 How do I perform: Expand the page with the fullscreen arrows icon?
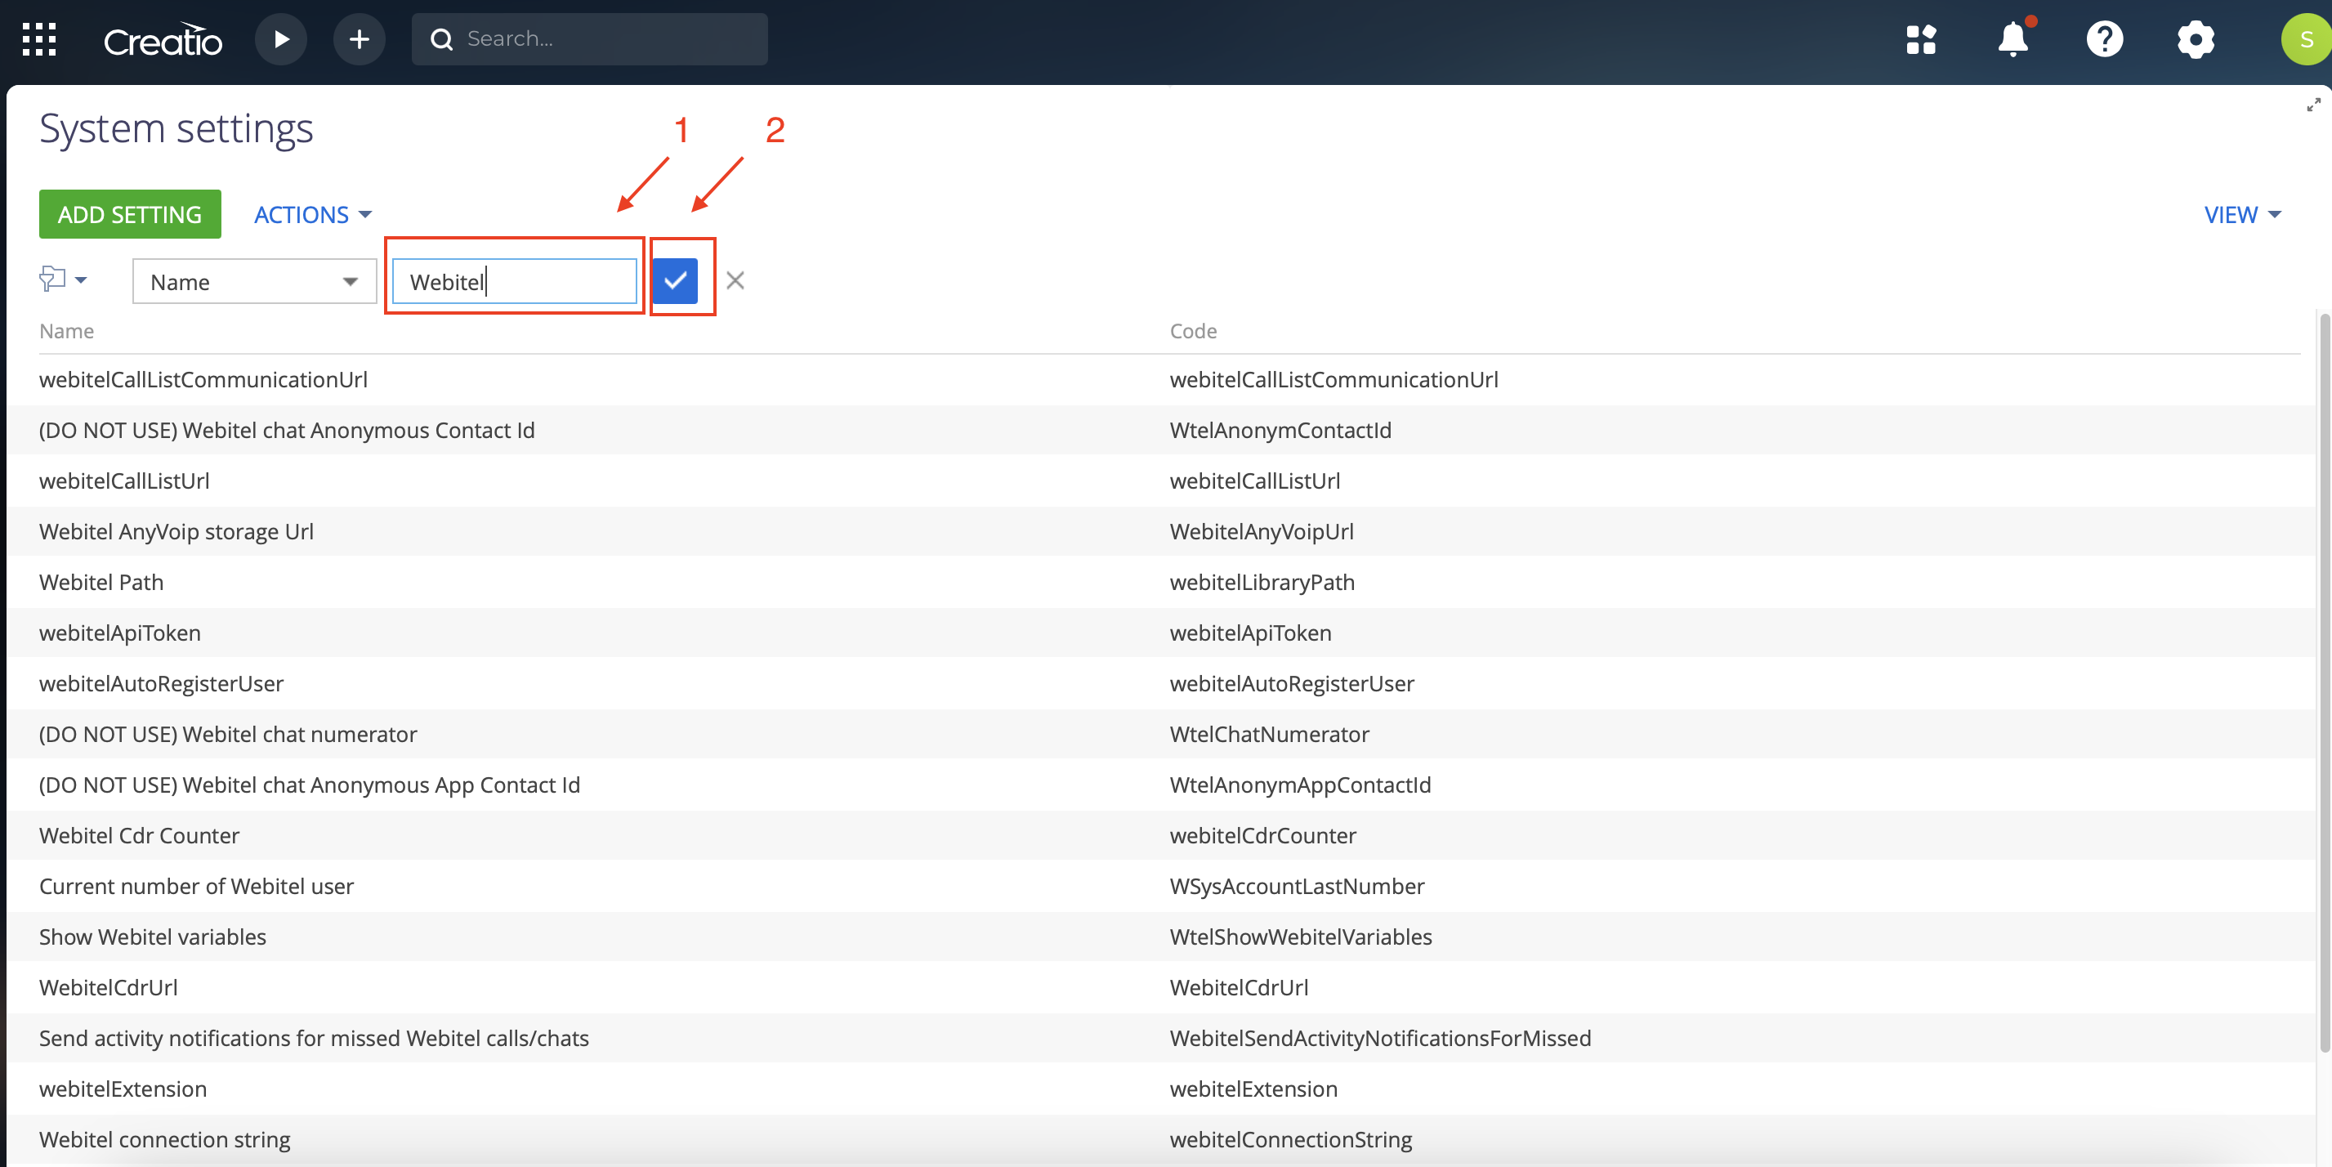2313,105
